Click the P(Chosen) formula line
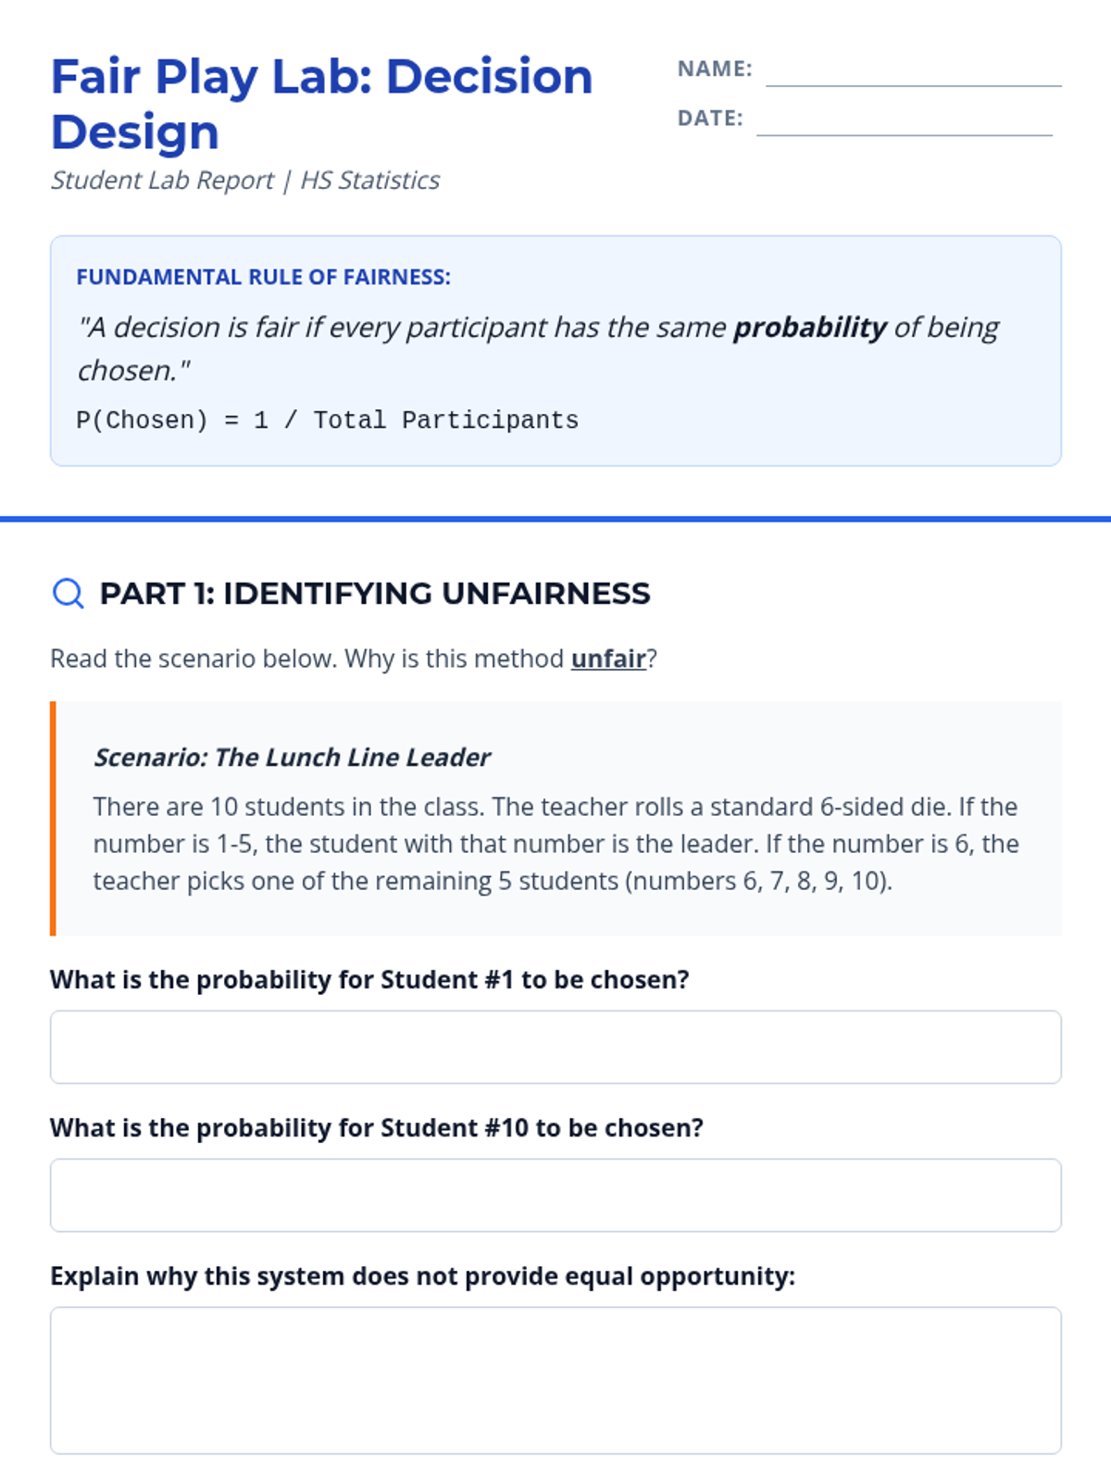Viewport: 1111px width, 1482px height. click(x=327, y=421)
